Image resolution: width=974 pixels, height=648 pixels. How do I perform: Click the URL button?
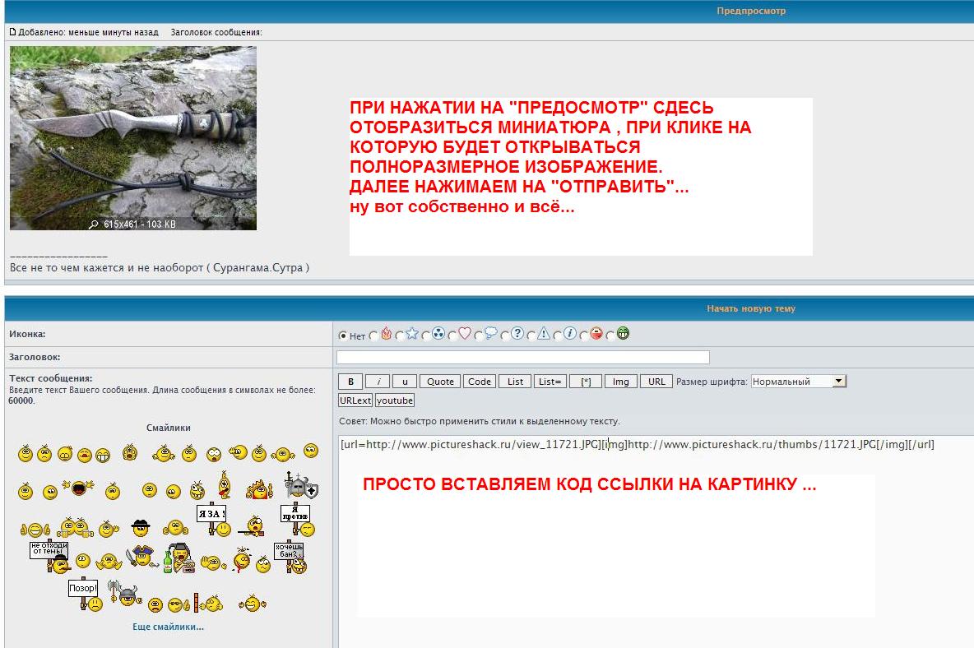pos(656,382)
